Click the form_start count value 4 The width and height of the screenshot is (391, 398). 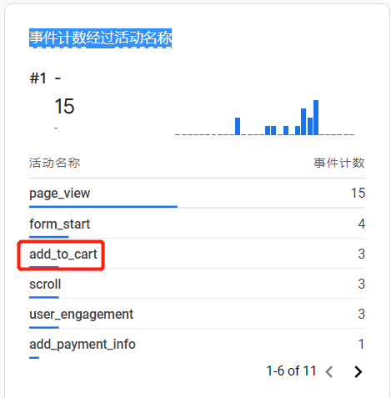point(362,224)
